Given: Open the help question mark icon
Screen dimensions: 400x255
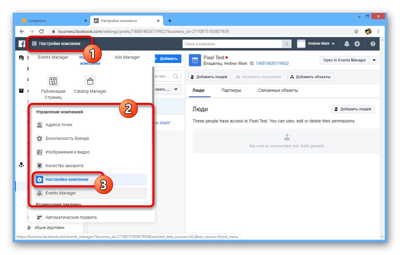Looking at the screenshot, I should pyautogui.click(x=373, y=44).
